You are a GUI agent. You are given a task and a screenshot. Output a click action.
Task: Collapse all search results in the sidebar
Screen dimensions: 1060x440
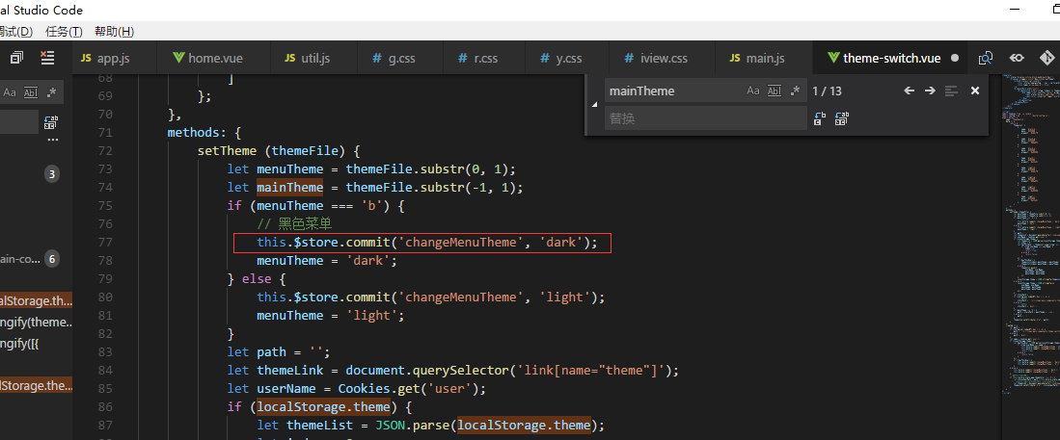click(17, 58)
